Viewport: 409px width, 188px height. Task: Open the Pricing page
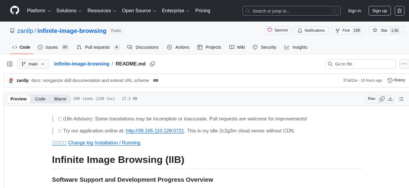tap(203, 11)
